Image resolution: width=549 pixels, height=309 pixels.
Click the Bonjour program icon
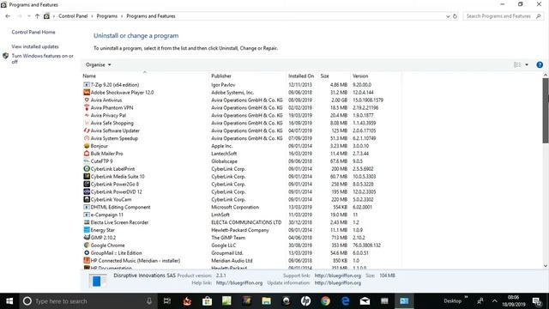(x=87, y=146)
